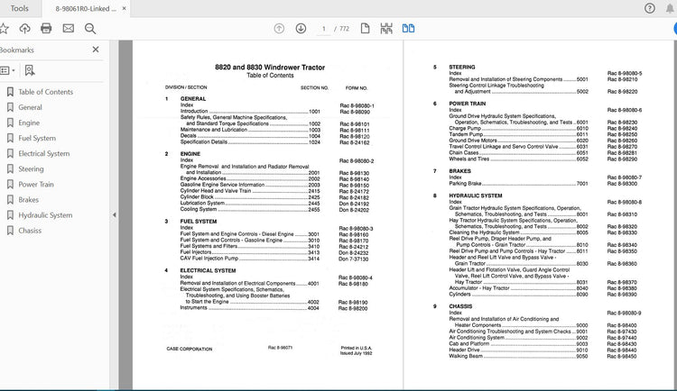Viewport: 677px width, 391px height.
Task: Click the Power Train bookmark ribbon icon
Action: (x=10, y=184)
